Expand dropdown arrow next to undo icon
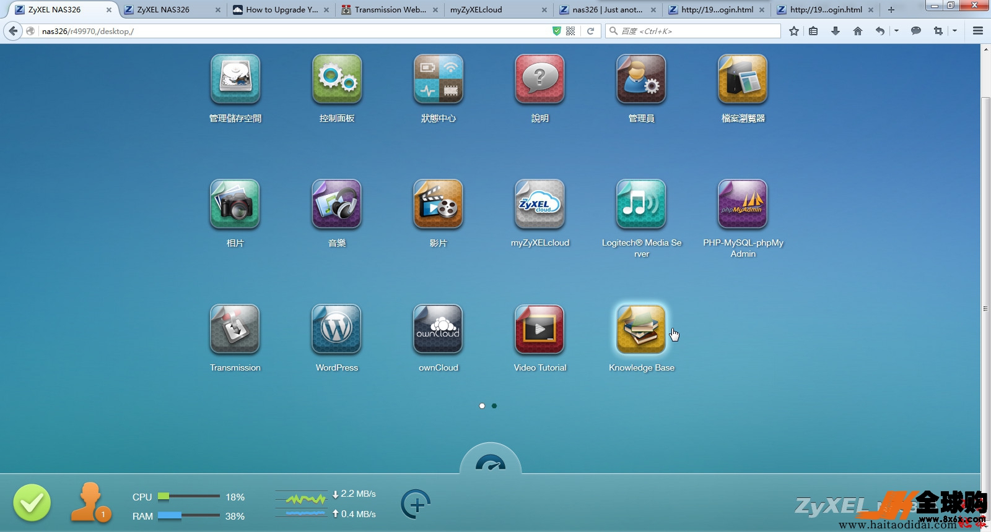 pos(896,31)
